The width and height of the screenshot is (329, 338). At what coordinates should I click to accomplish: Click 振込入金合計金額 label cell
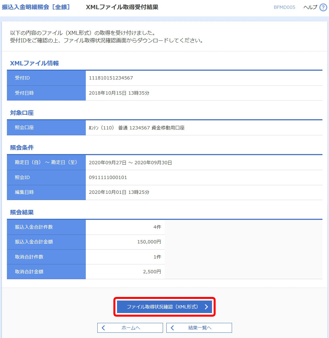tap(46, 242)
